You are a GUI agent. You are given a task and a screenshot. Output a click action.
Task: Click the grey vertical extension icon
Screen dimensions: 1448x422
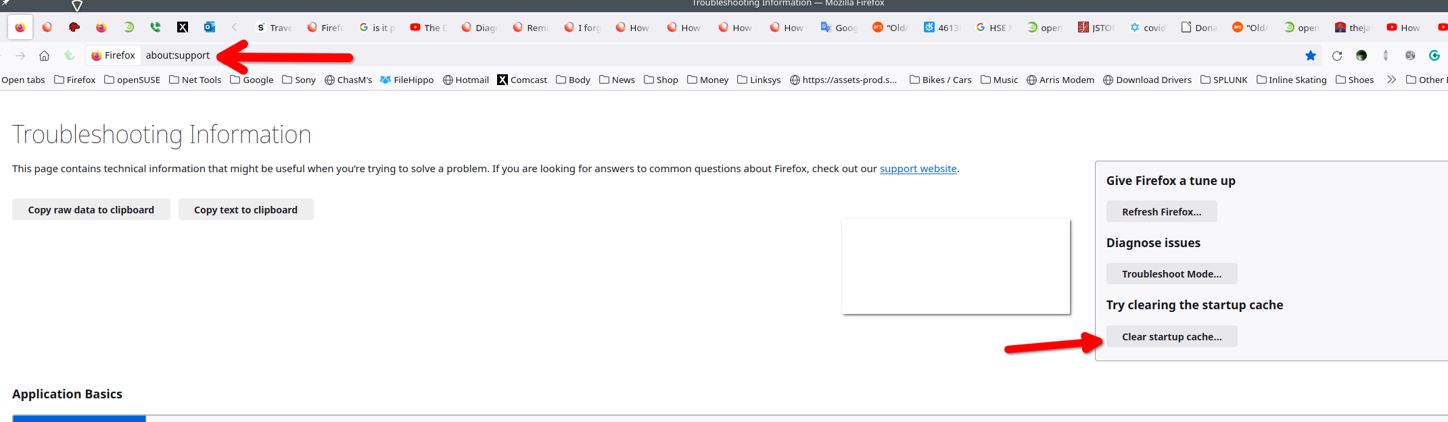[x=1386, y=55]
